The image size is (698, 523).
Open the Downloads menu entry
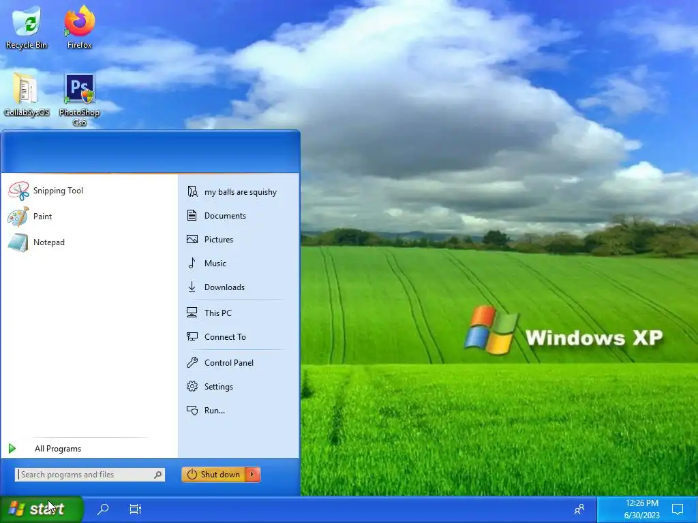[x=239, y=287]
